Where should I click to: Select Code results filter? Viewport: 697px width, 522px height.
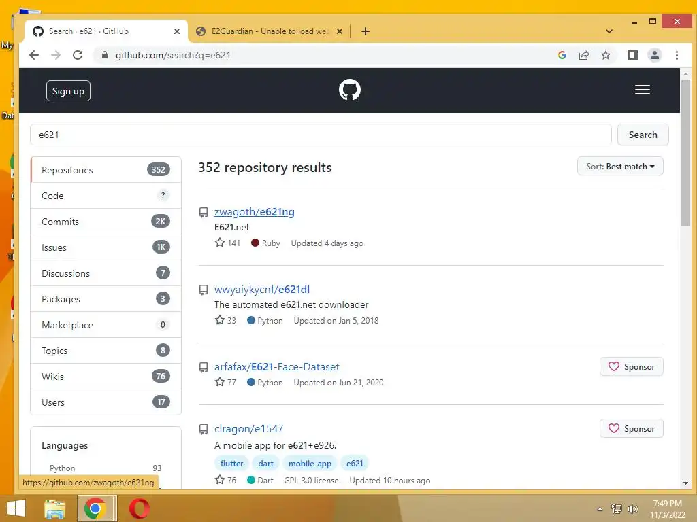click(x=106, y=195)
